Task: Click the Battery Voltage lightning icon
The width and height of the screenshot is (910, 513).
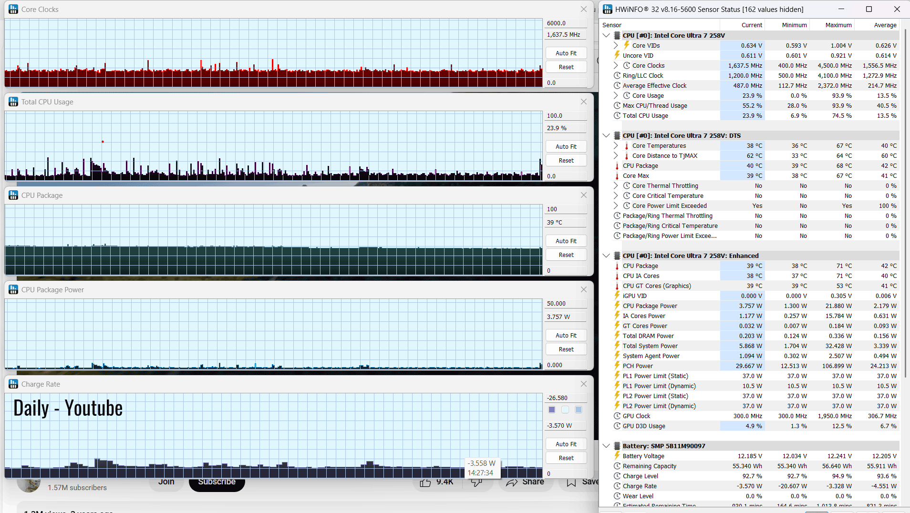Action: tap(617, 456)
